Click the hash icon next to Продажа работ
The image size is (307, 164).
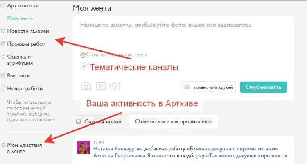click(x=3, y=44)
